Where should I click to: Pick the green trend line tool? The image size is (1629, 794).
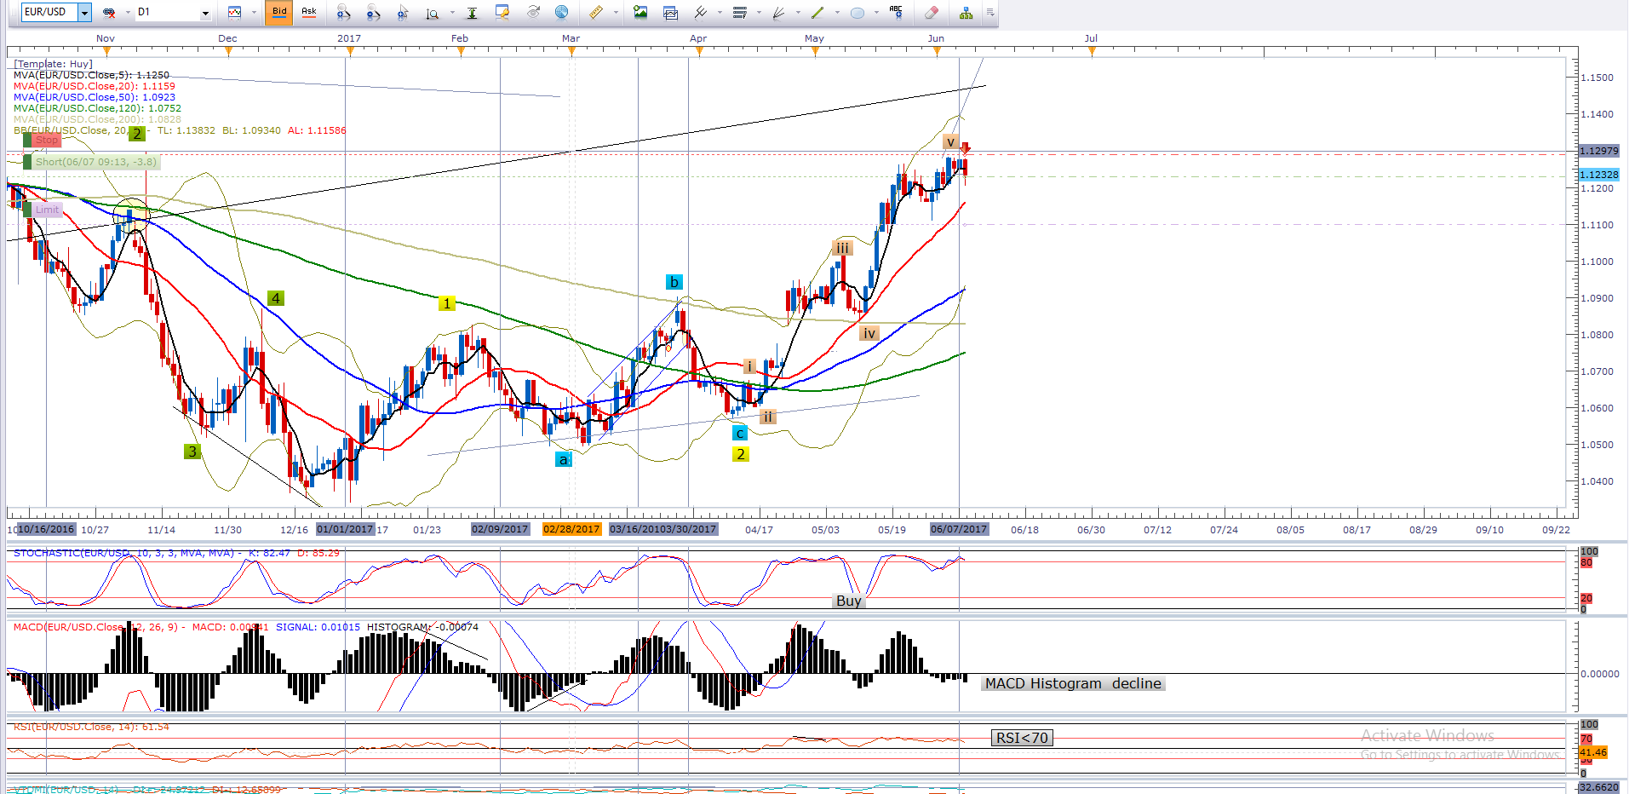pos(817,13)
